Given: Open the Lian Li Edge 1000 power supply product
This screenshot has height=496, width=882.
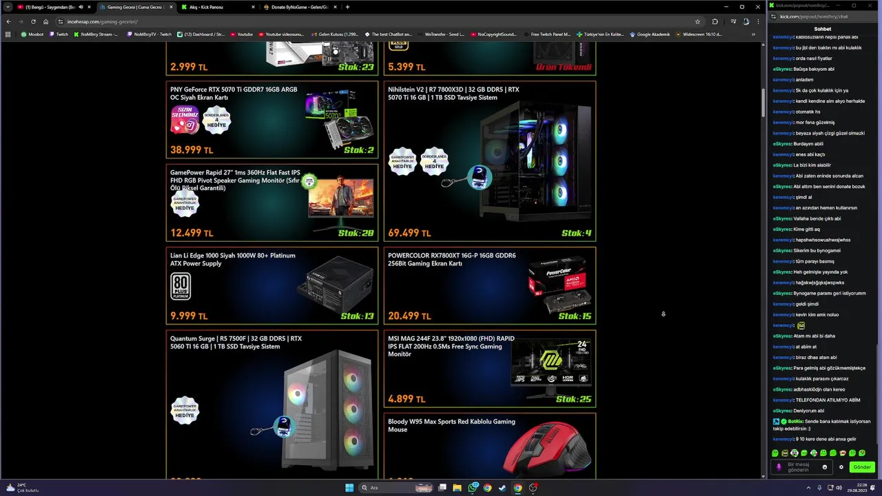Looking at the screenshot, I should click(x=272, y=286).
